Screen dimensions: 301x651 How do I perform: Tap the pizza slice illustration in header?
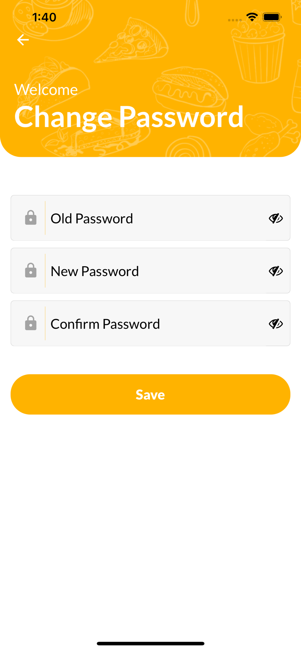[x=132, y=41]
